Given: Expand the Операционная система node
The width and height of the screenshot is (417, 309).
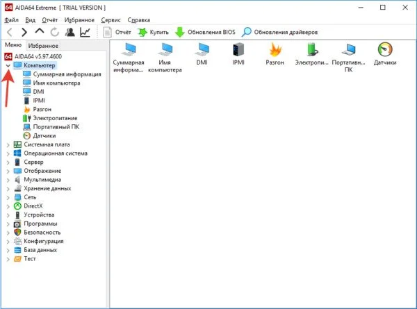Looking at the screenshot, I should pos(8,153).
